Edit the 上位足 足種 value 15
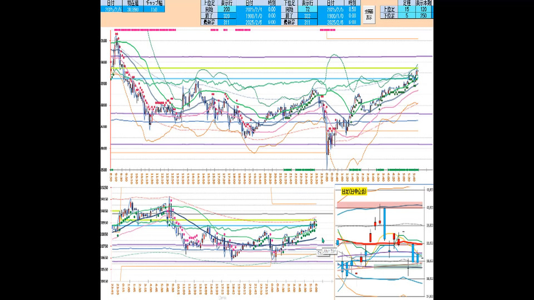 [x=407, y=9]
